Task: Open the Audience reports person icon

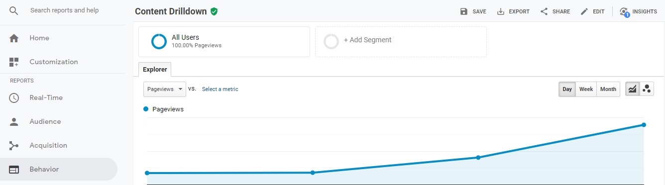Action: pos(14,122)
